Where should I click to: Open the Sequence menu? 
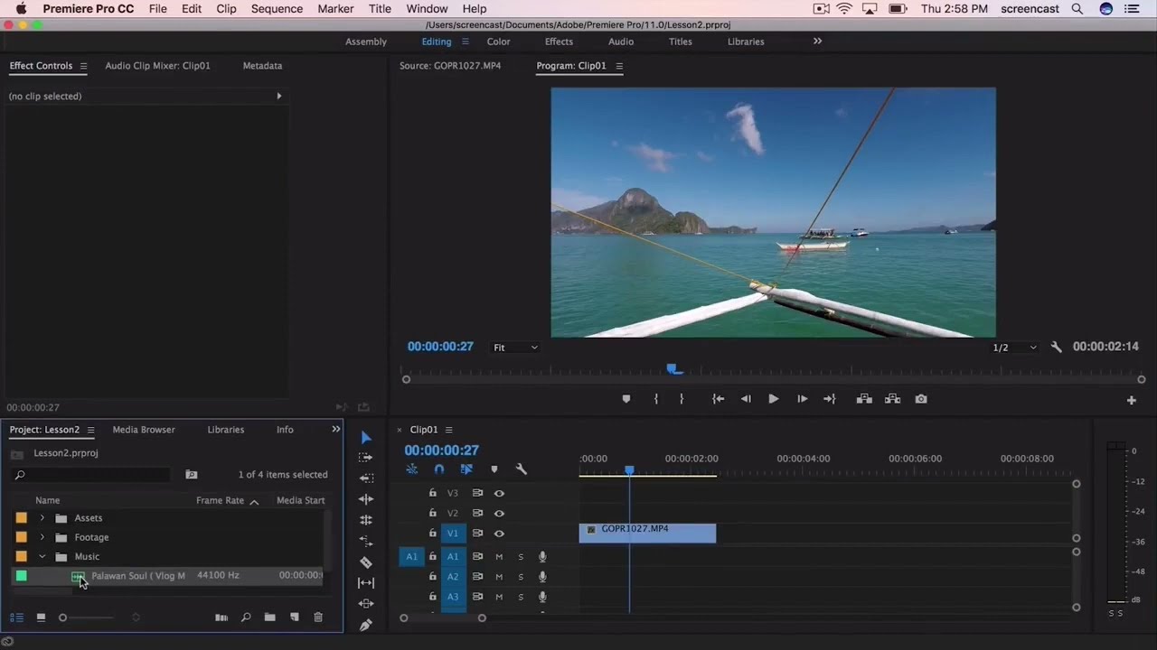coord(277,9)
